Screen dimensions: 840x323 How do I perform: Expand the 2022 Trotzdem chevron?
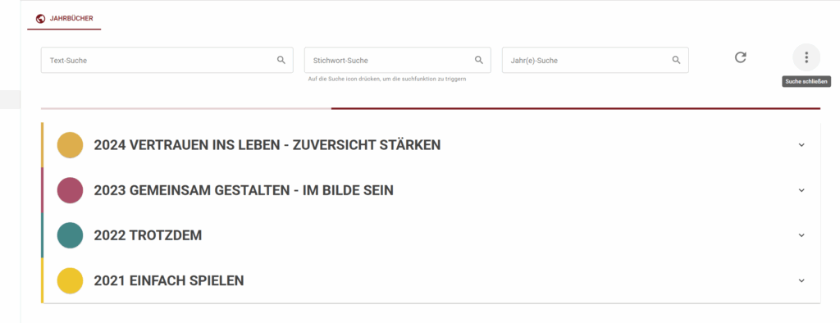click(x=801, y=235)
